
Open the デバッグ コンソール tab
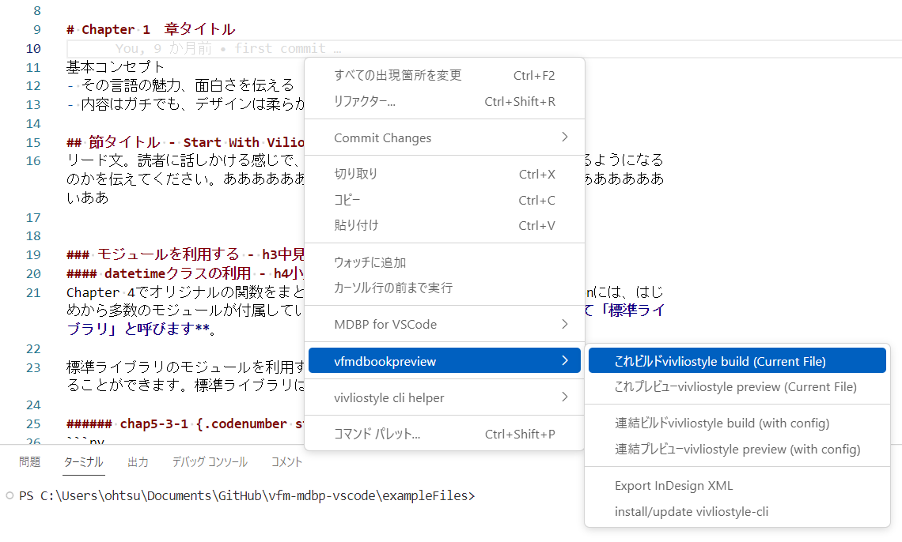pos(210,461)
